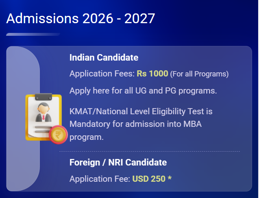Click the '(For all Programs)' note
The height and width of the screenshot is (198, 259).
click(199, 74)
